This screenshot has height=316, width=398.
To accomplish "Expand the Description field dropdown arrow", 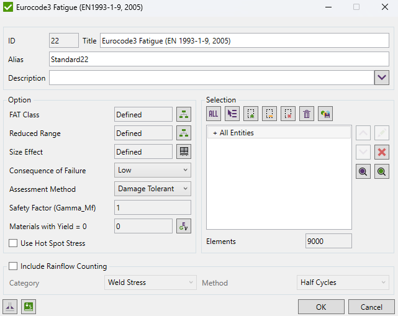I will (x=382, y=78).
